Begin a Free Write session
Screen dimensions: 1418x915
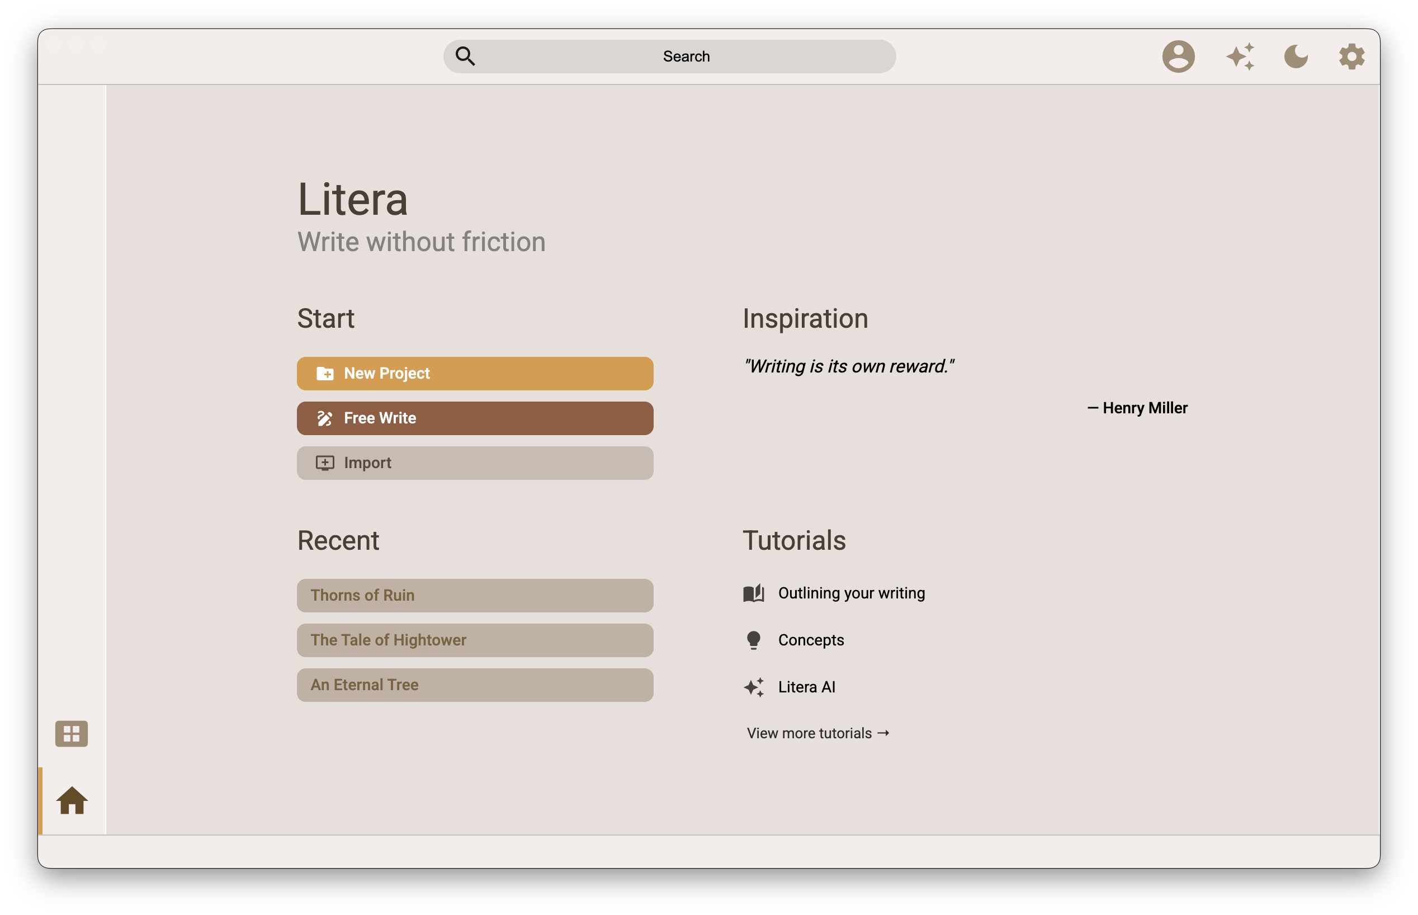point(475,418)
